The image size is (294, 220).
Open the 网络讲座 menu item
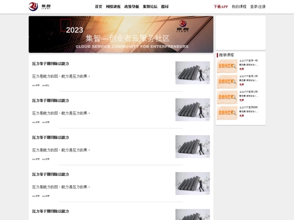coord(113,7)
